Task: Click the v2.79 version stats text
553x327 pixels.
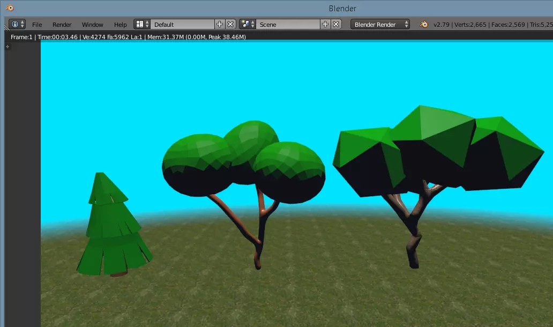Action: (441, 25)
